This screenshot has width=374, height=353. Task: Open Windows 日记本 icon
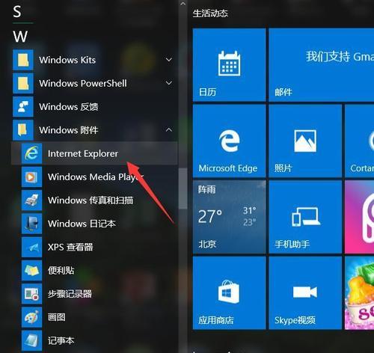[31, 224]
